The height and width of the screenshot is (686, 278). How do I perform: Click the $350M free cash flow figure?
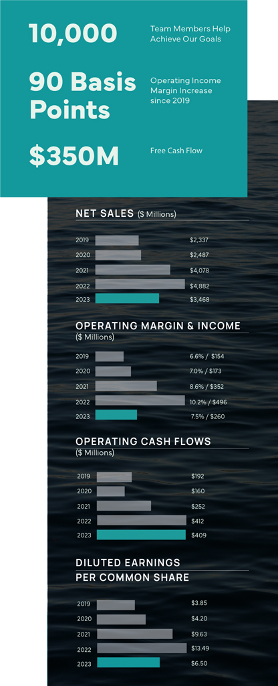(x=74, y=157)
